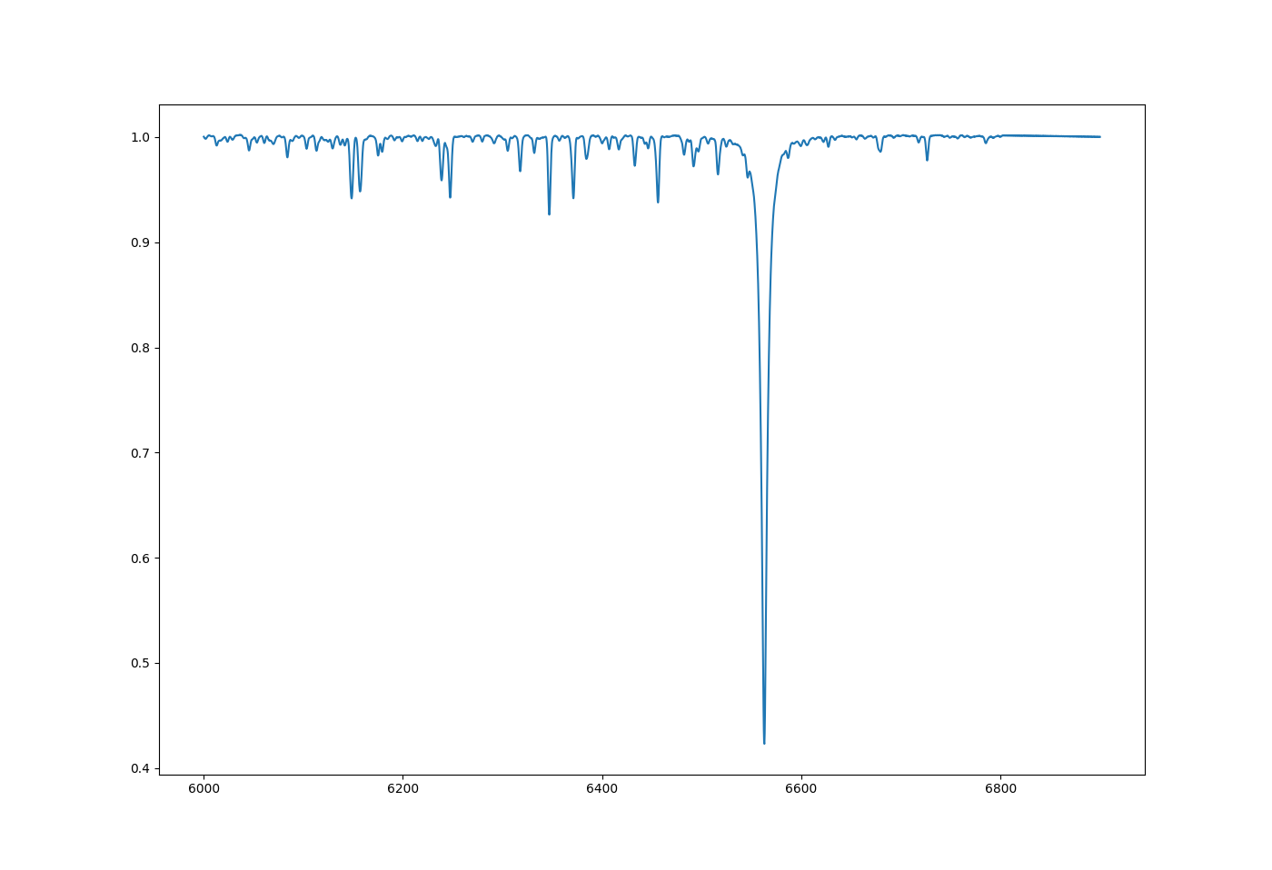Viewport: 1272px width, 870px height.
Task: Click the absorption dip minimum near 6248
Action: [x=450, y=197]
